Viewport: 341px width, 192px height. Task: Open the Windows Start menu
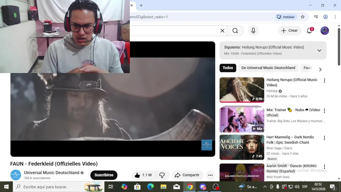(6, 187)
